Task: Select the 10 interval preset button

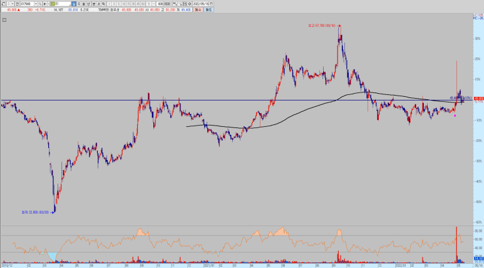Action: coord(124,4)
